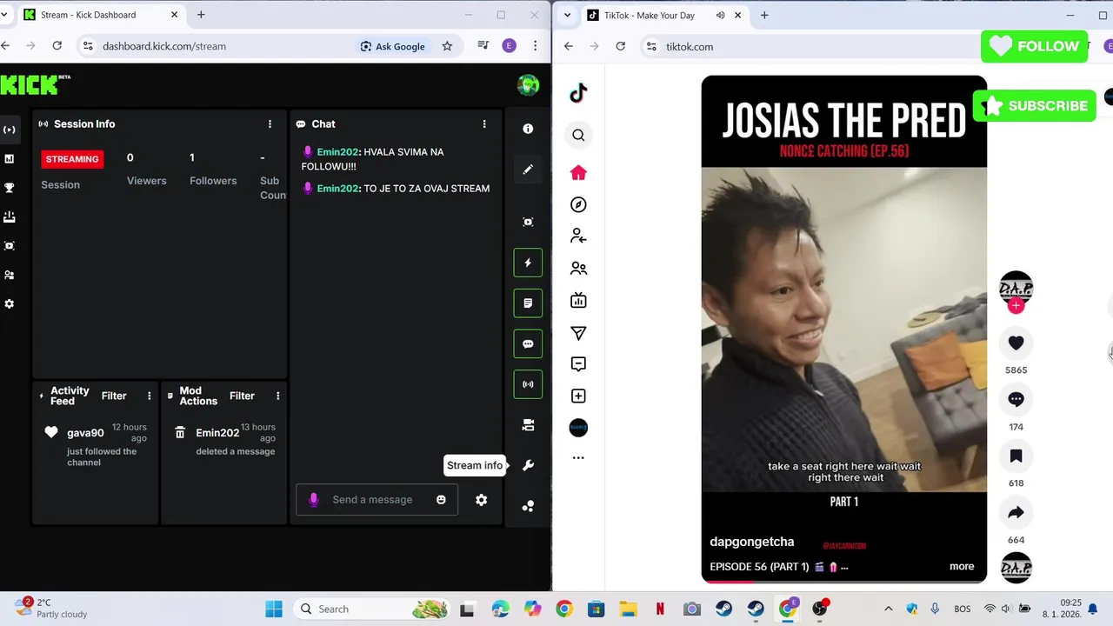Click the Send a message chat input
This screenshot has width=1113, height=626.
(377, 500)
